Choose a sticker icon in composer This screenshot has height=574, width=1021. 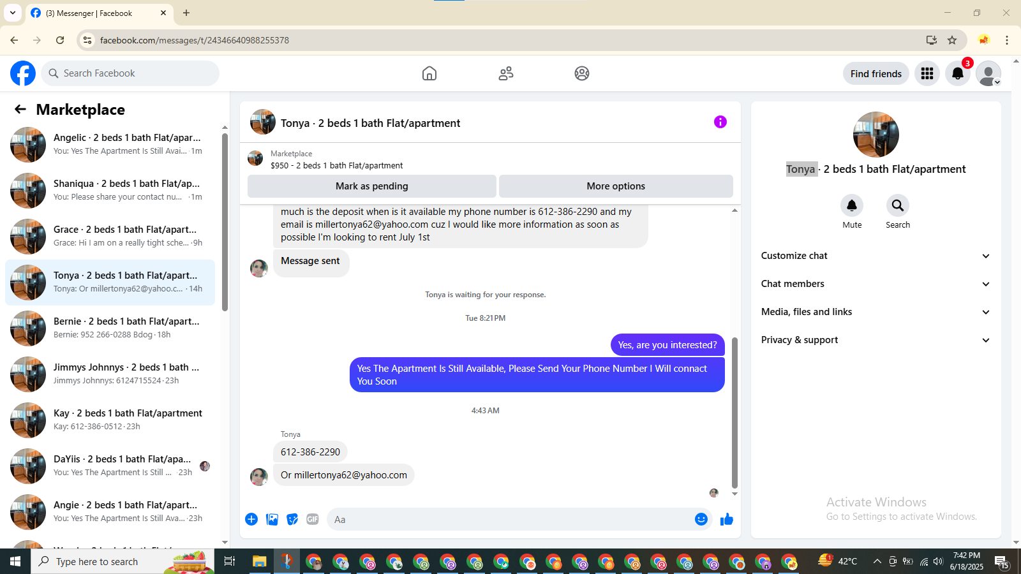point(292,519)
